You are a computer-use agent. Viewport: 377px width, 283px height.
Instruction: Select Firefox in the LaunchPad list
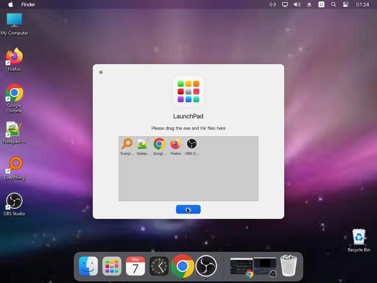176,147
